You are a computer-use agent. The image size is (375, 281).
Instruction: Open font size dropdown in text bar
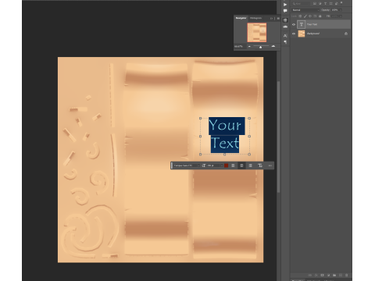coord(222,165)
